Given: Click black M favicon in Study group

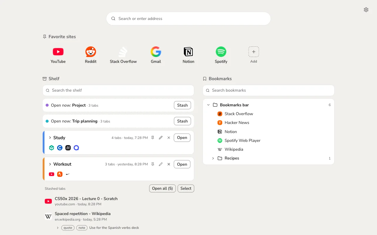Looking at the screenshot, I should coord(68,148).
